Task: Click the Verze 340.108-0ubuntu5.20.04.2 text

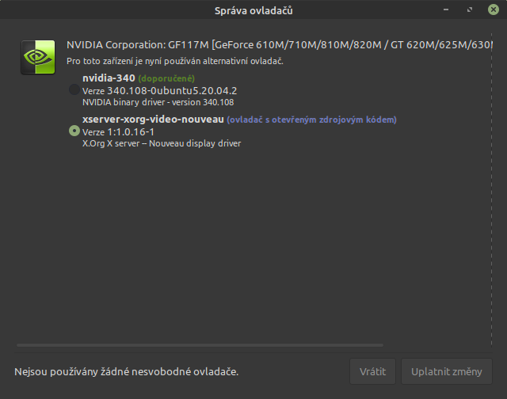Action: pyautogui.click(x=159, y=90)
